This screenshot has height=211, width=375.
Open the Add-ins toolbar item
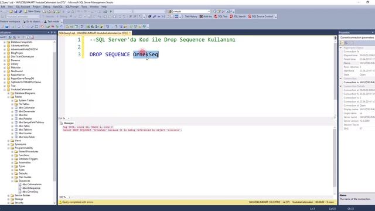click(x=206, y=16)
